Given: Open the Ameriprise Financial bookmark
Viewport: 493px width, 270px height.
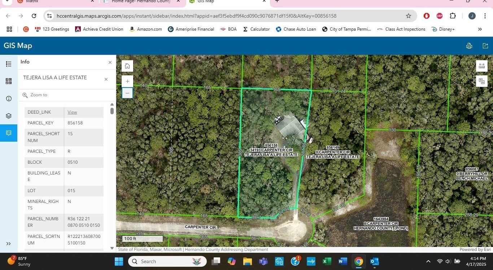Looking at the screenshot, I should [191, 29].
